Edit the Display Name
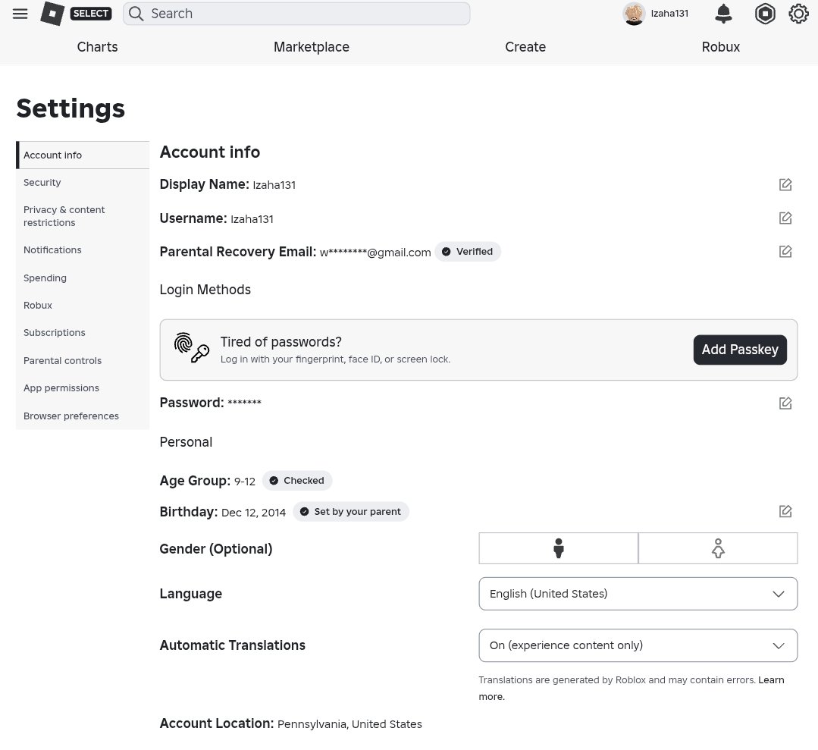The height and width of the screenshot is (750, 818). (785, 185)
